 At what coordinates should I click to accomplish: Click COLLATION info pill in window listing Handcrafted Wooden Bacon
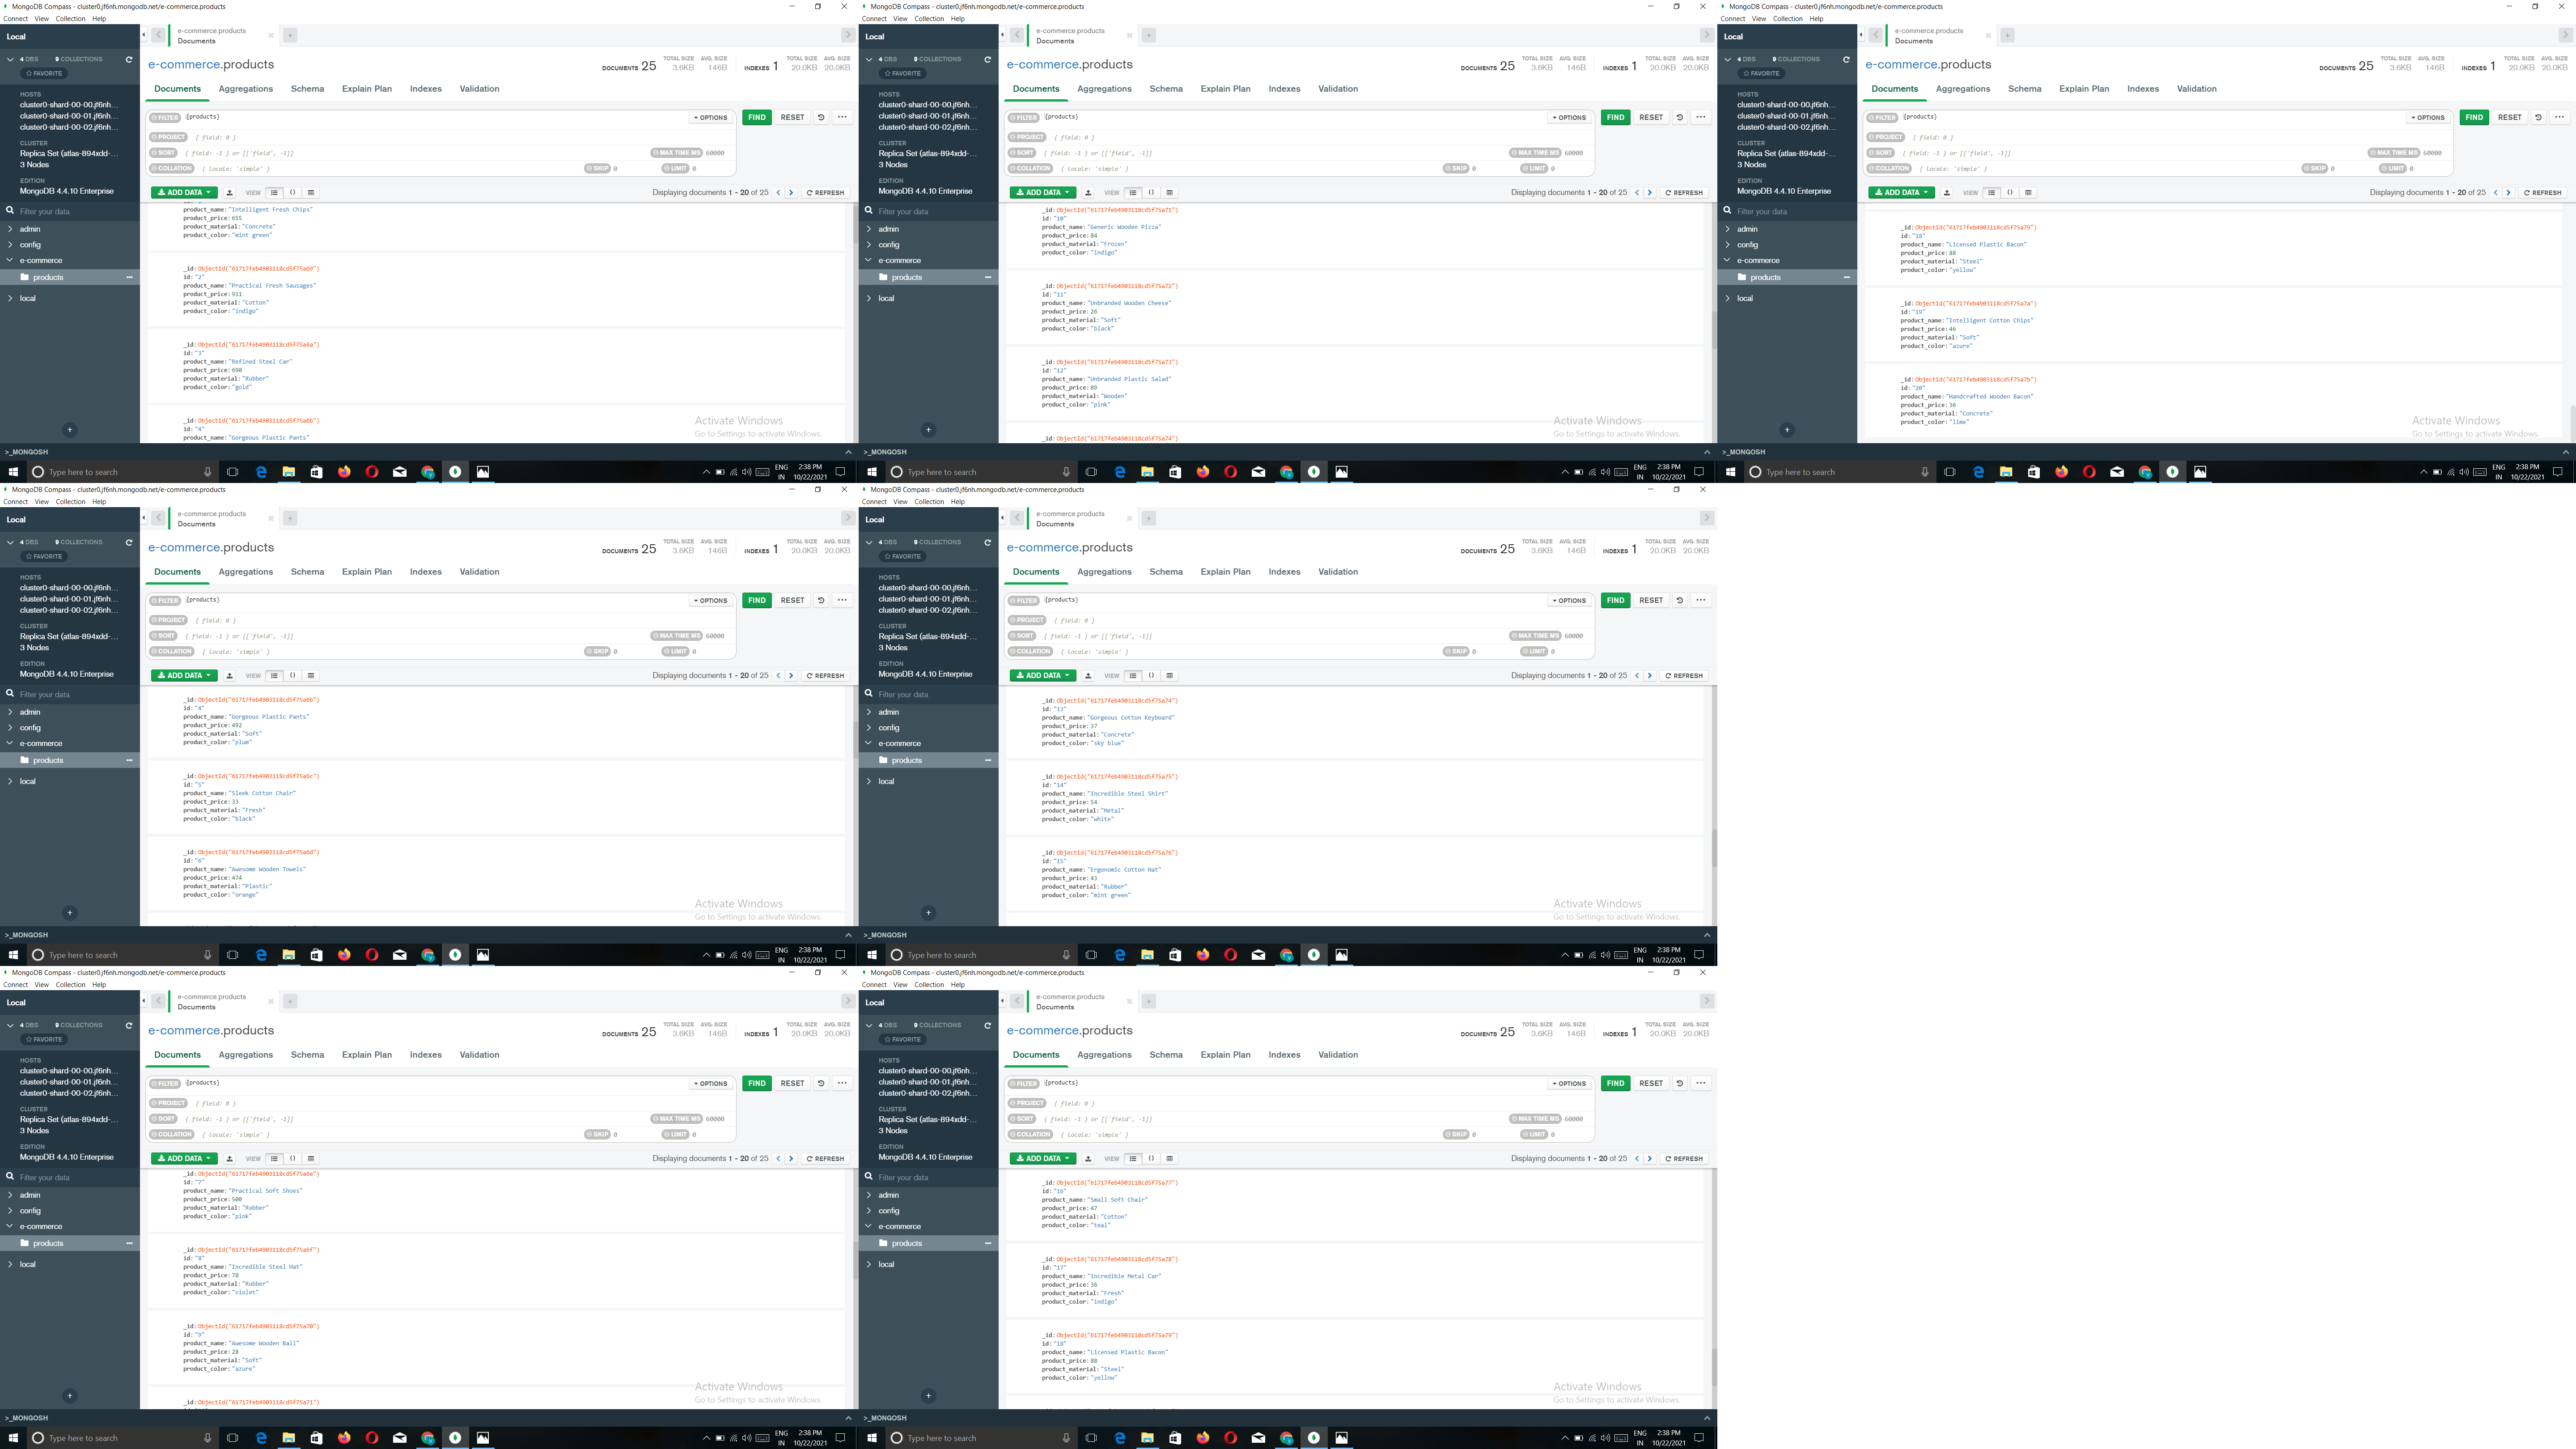click(x=1889, y=168)
